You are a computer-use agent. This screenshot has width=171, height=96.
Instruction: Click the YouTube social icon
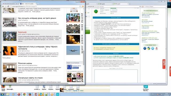point(157,48)
